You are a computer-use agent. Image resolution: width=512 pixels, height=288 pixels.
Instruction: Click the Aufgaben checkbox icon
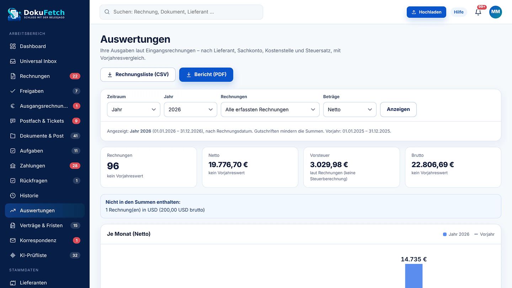pos(13,151)
